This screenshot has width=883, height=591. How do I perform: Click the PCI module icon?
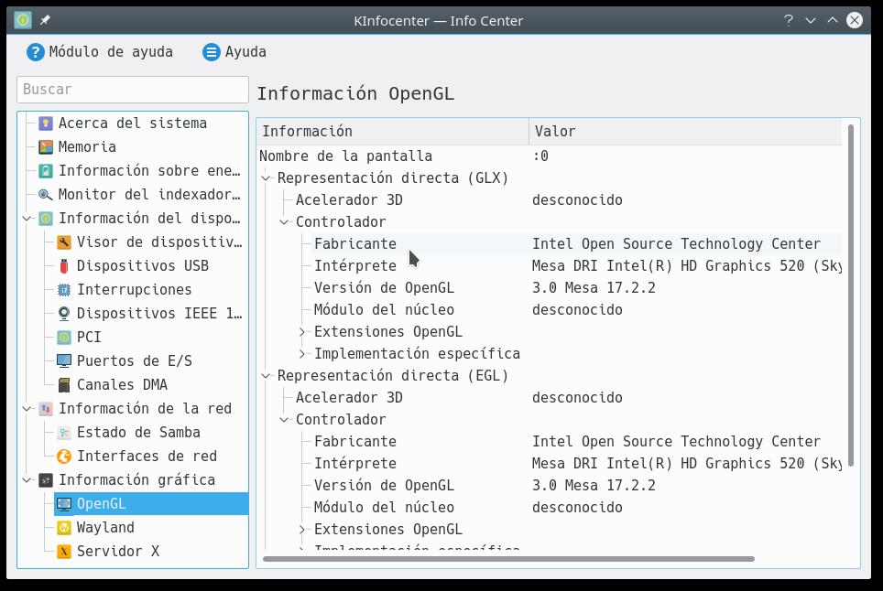coord(63,338)
